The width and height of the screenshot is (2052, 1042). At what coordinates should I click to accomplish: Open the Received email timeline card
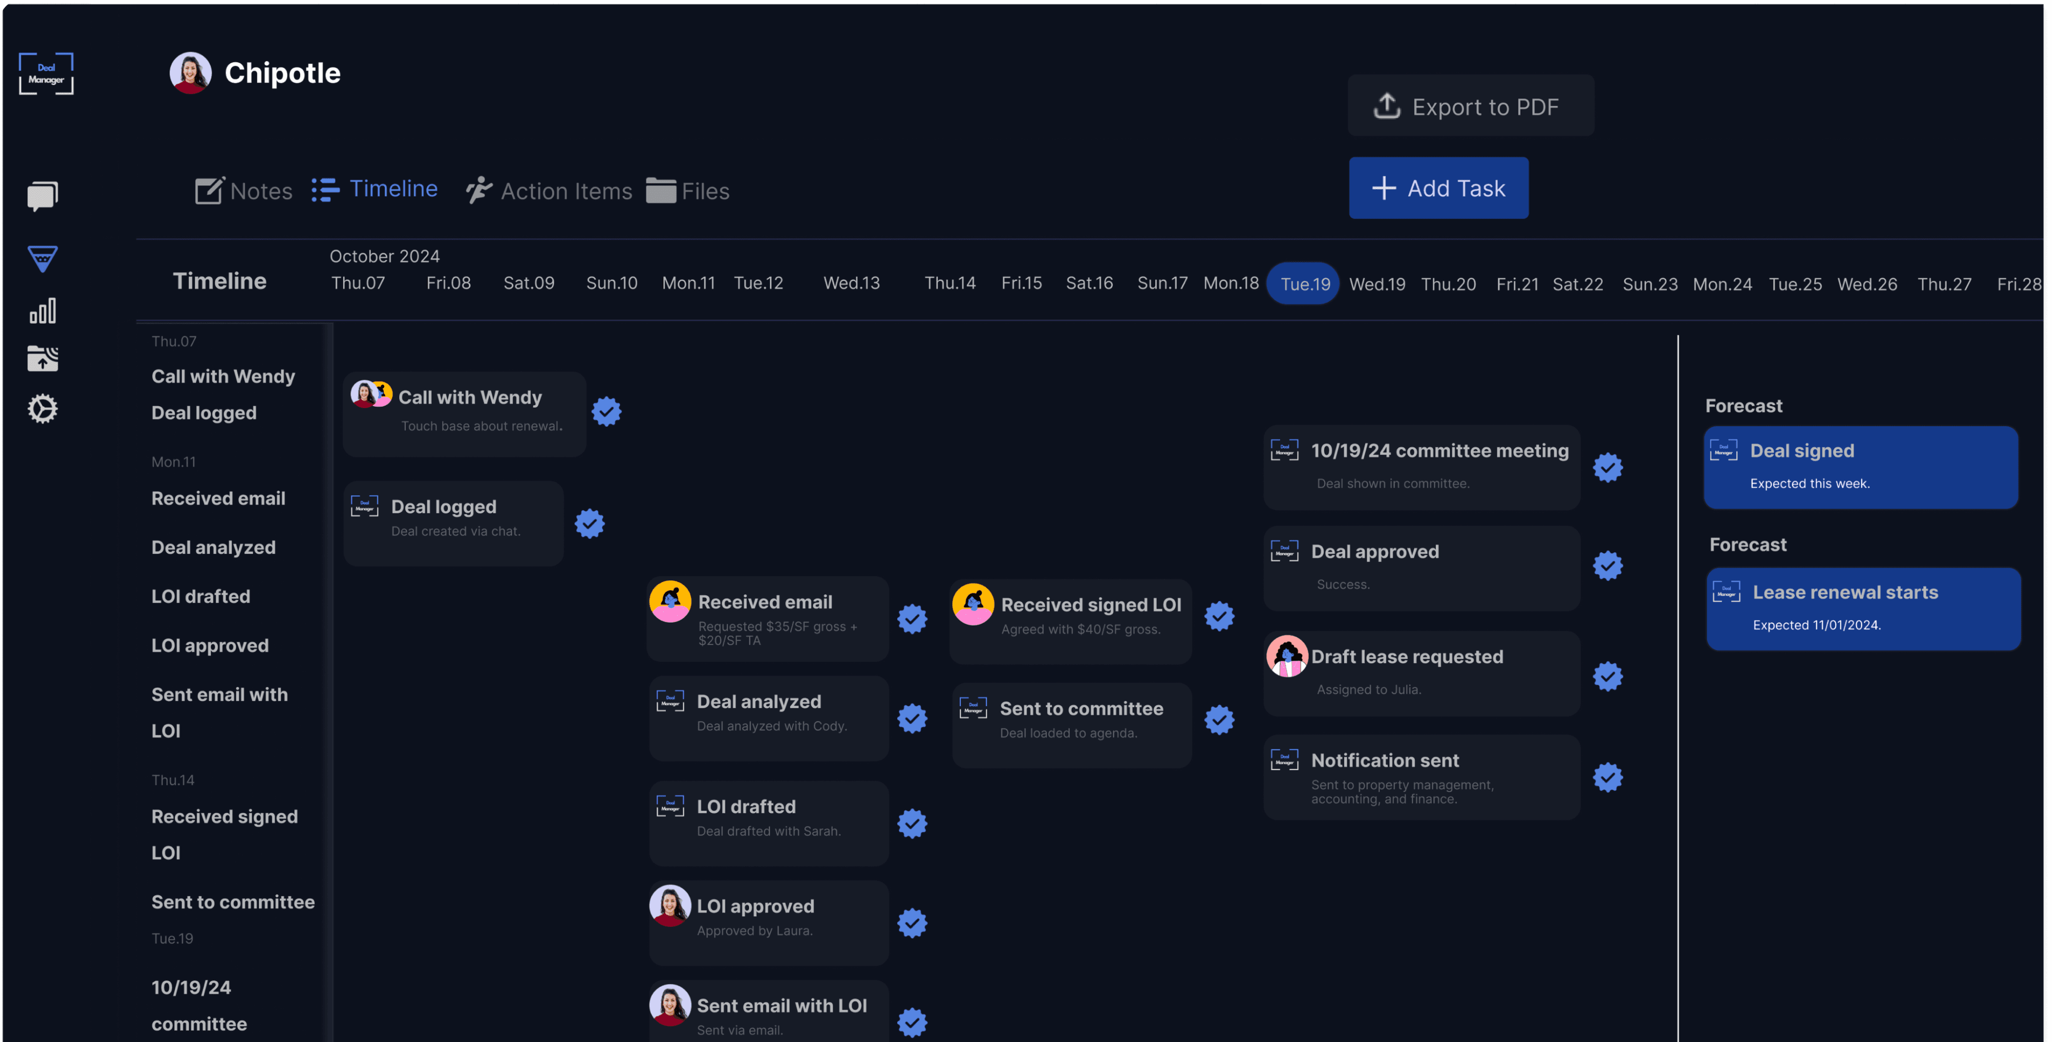(x=768, y=620)
